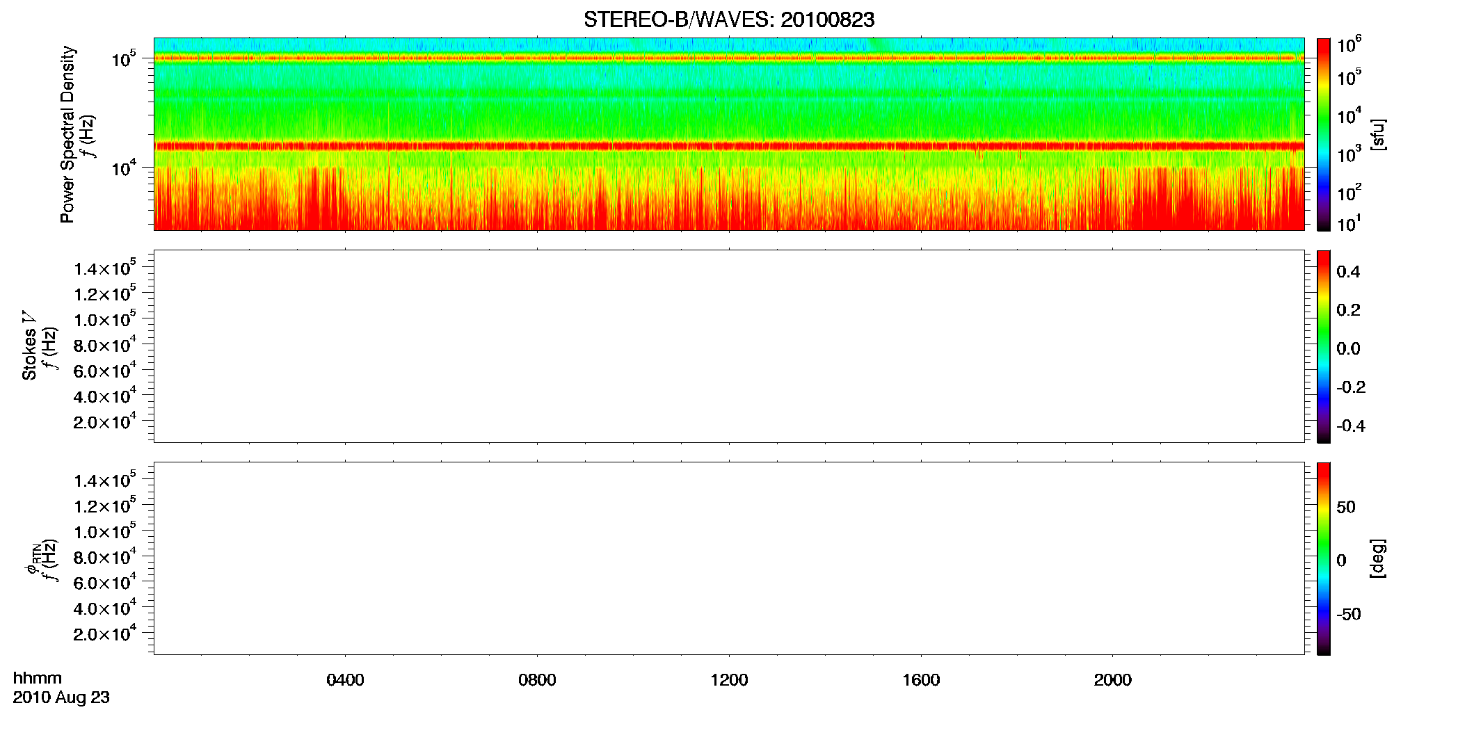Click the Stokes V color bar

click(x=1324, y=346)
